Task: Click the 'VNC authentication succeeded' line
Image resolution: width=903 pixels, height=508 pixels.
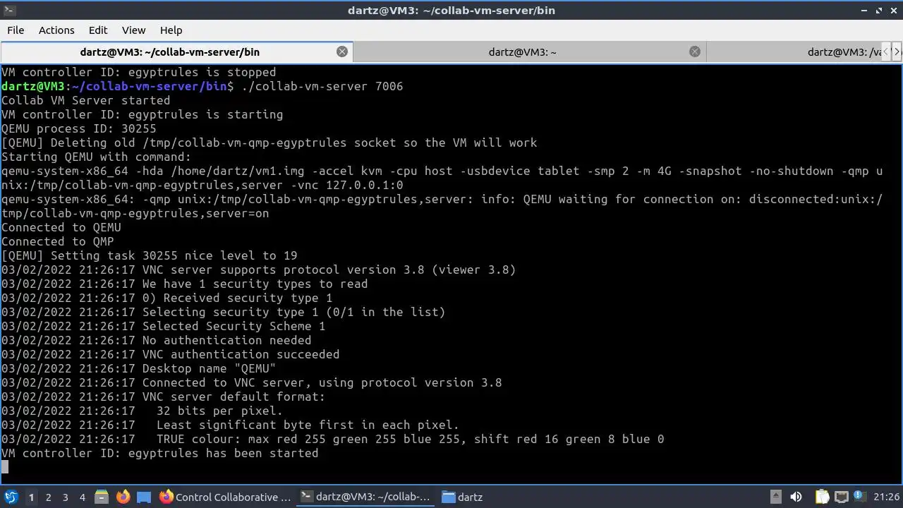Action: pyautogui.click(x=171, y=354)
